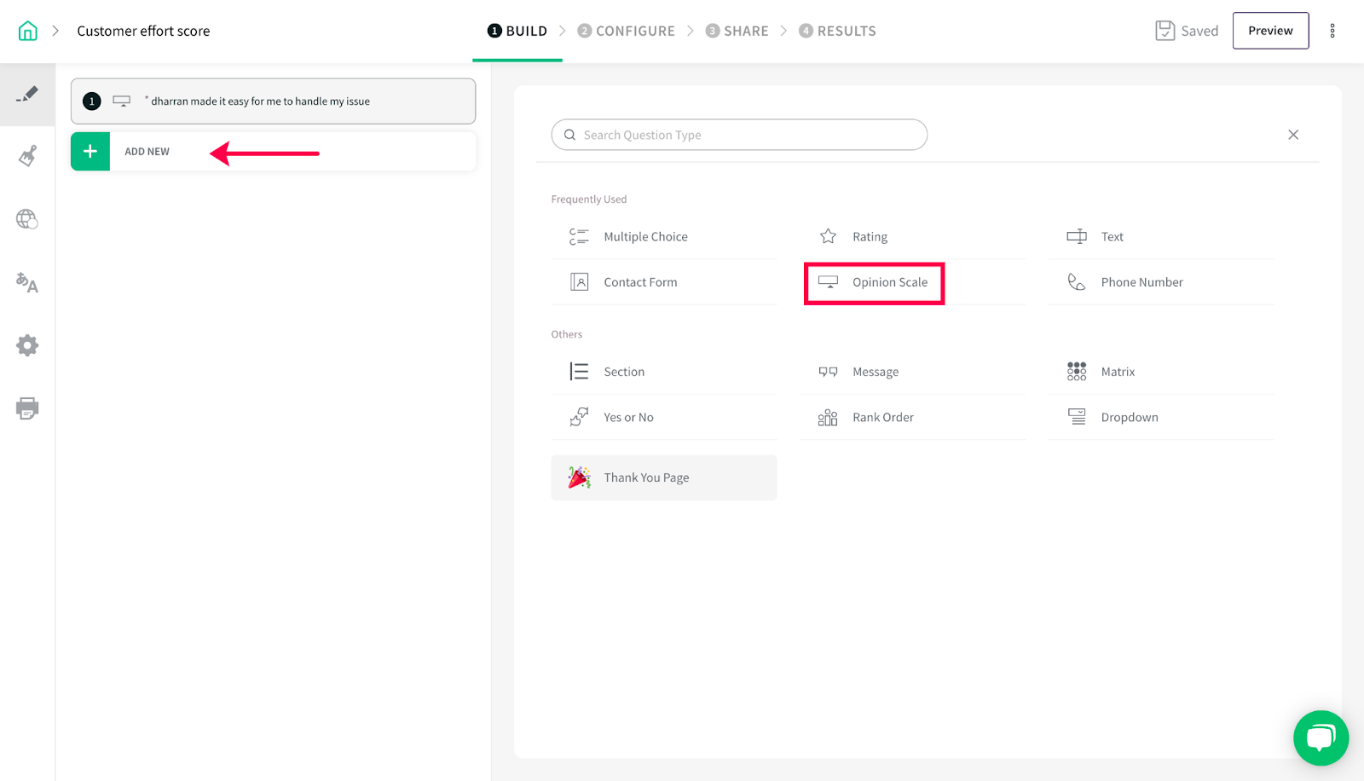Click the search magnifier icon
The height and width of the screenshot is (781, 1364).
tap(569, 135)
